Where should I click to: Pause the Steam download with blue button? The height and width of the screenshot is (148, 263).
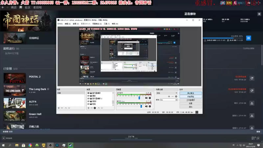(249, 38)
